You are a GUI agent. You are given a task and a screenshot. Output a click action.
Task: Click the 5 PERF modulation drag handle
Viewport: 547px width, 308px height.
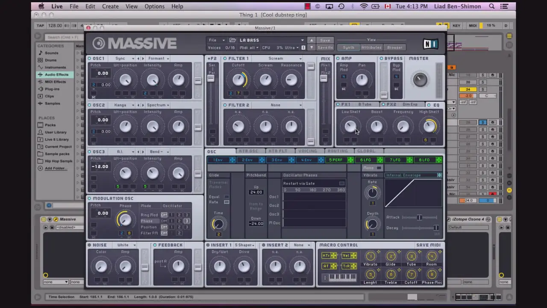350,160
